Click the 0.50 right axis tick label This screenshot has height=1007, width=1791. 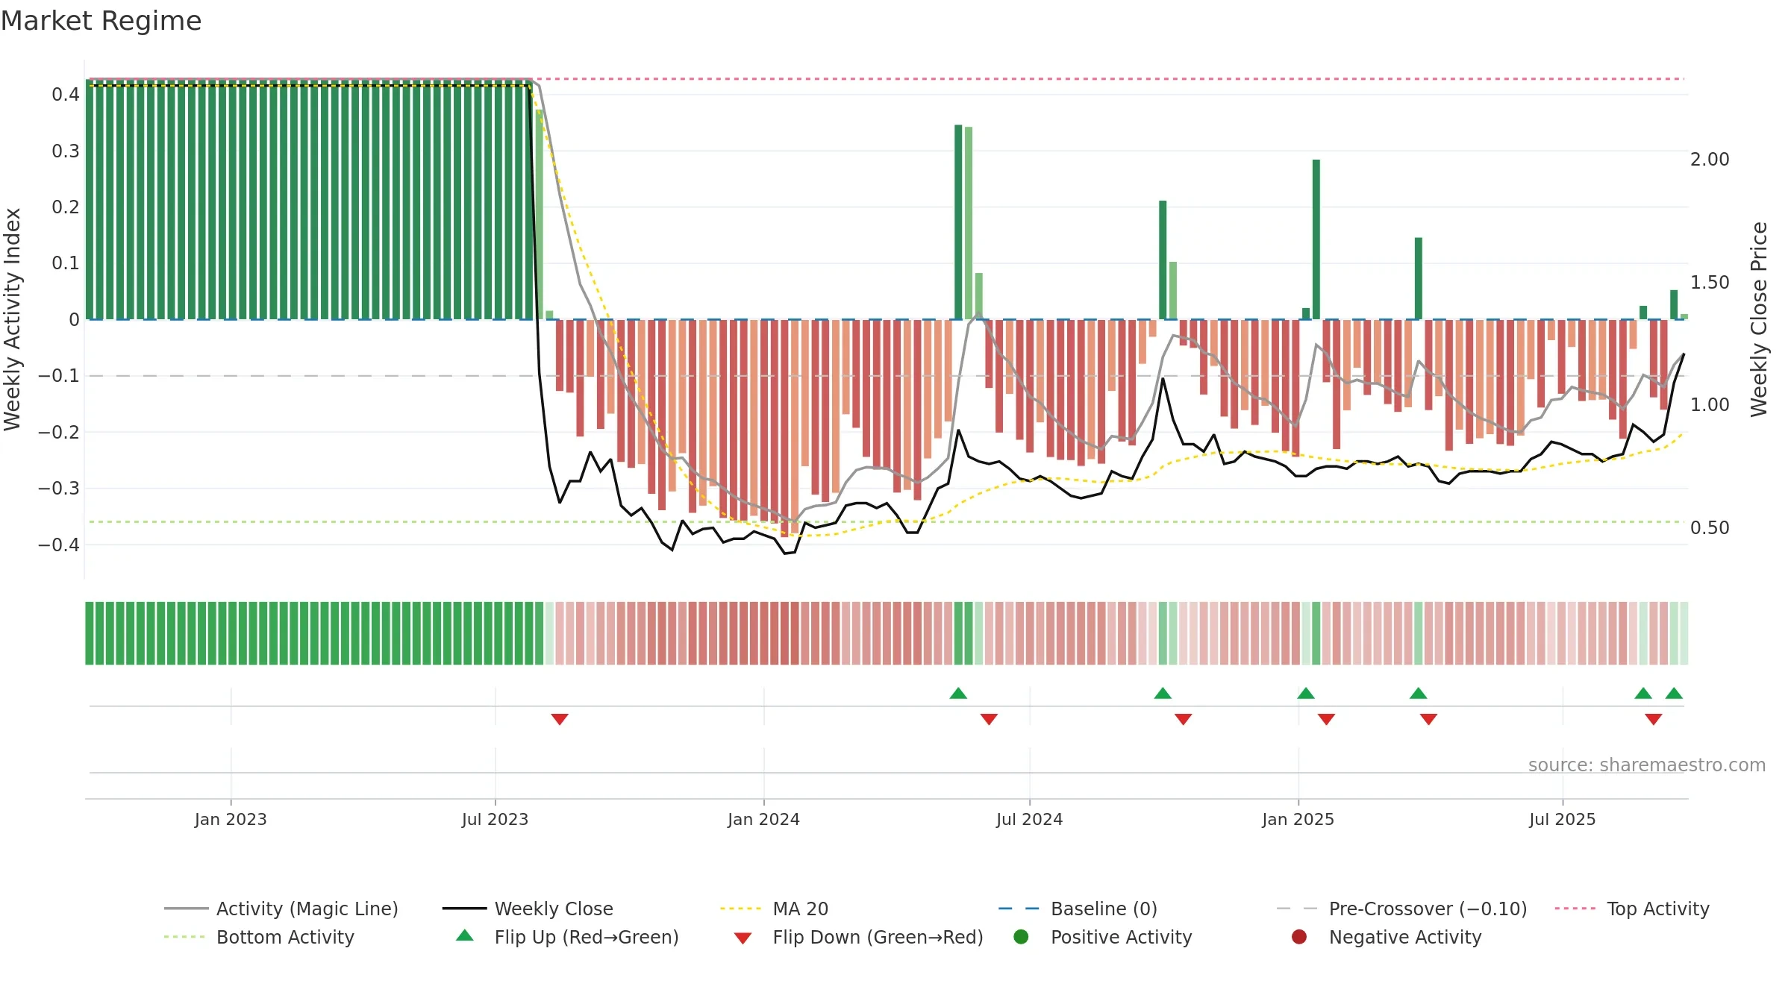(x=1710, y=528)
